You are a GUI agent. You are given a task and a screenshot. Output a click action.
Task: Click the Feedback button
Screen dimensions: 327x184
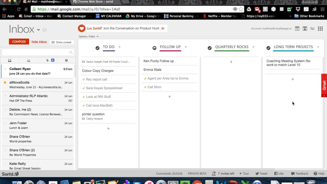[300, 174]
